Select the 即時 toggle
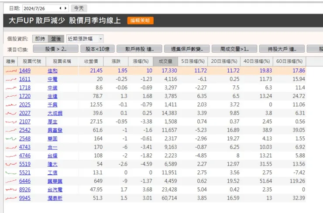 tap(40, 39)
